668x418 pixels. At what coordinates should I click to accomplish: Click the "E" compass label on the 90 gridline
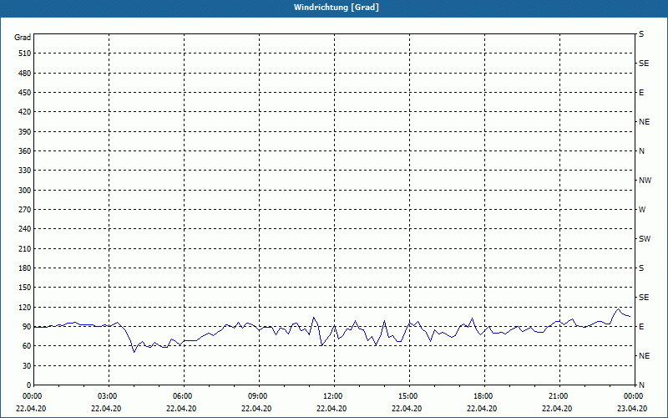(x=641, y=327)
